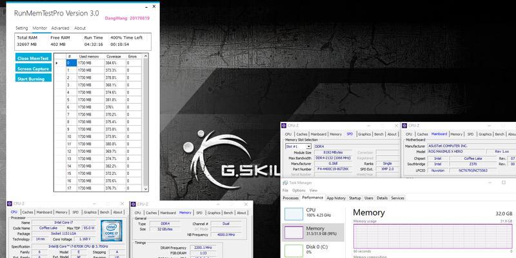Select coverage value 382.2% in row 14
The width and height of the screenshot is (516, 258).
[115, 166]
